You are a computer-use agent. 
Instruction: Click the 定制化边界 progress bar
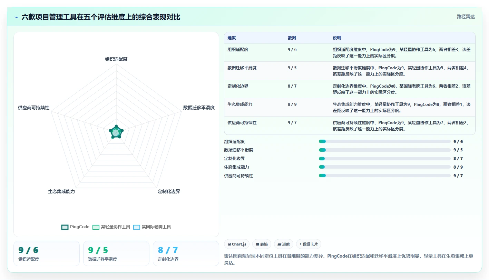click(385, 159)
